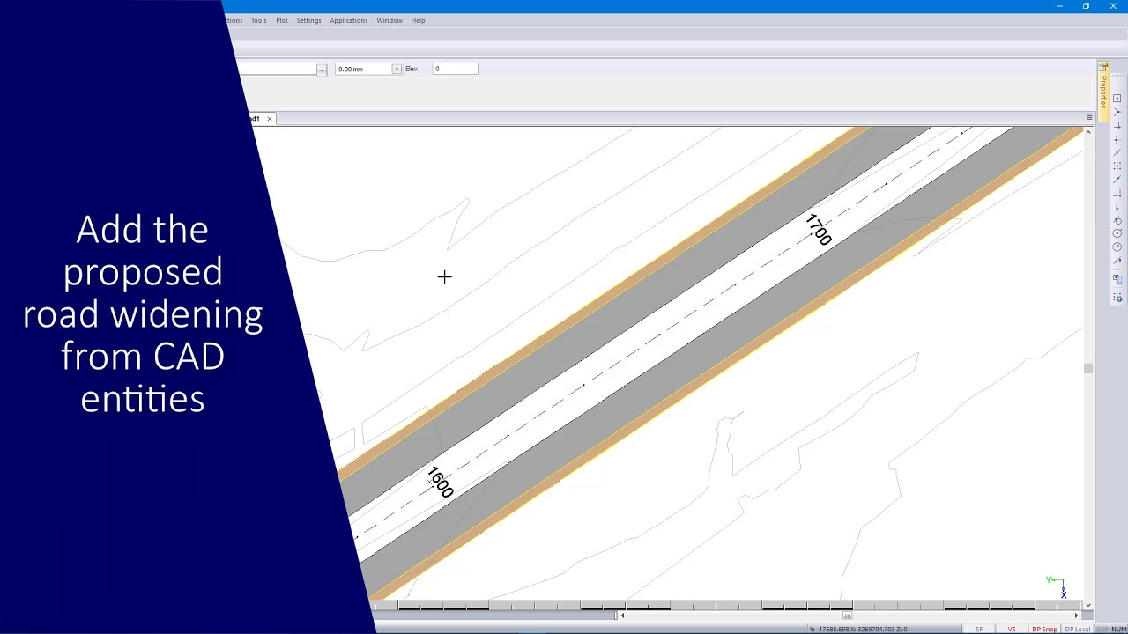Click the horizontal scrollbar right arrow
The width and height of the screenshot is (1128, 634).
[x=1076, y=616]
